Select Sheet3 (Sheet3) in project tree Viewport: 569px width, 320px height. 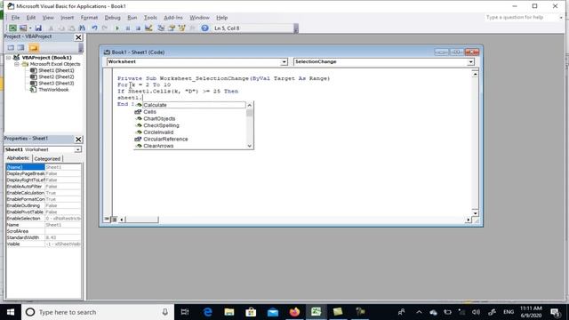click(x=56, y=84)
